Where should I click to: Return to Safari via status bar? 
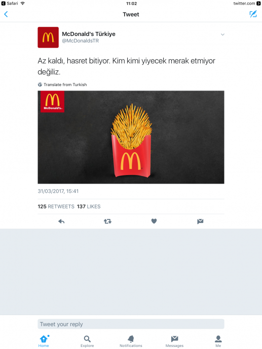(x=10, y=4)
